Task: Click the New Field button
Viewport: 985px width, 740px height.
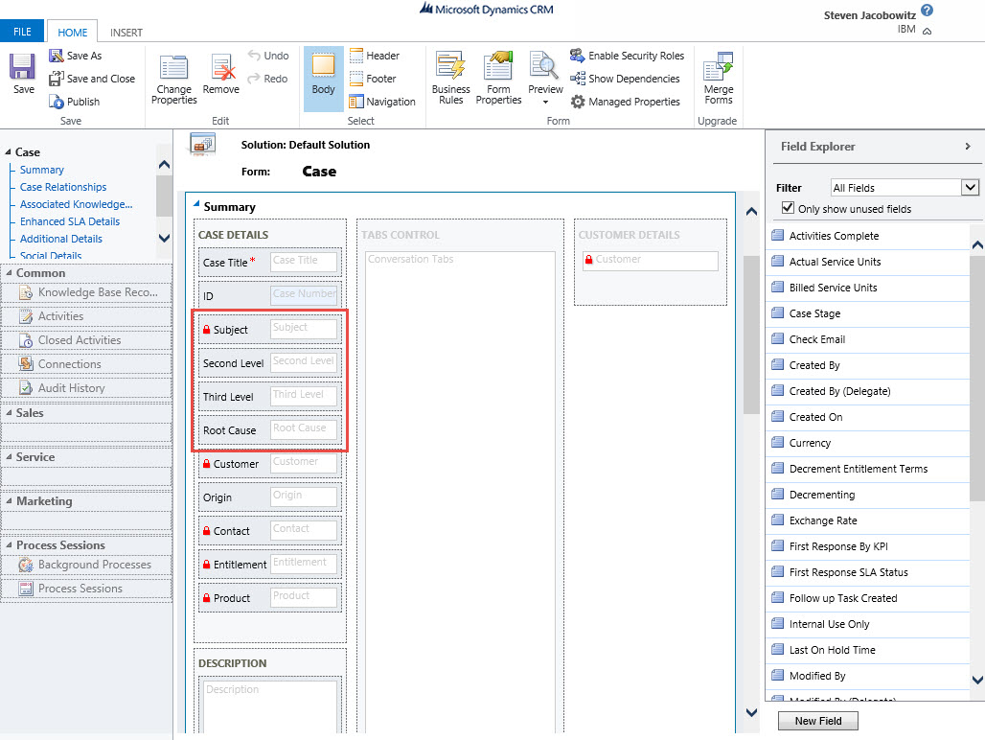Action: tap(818, 721)
